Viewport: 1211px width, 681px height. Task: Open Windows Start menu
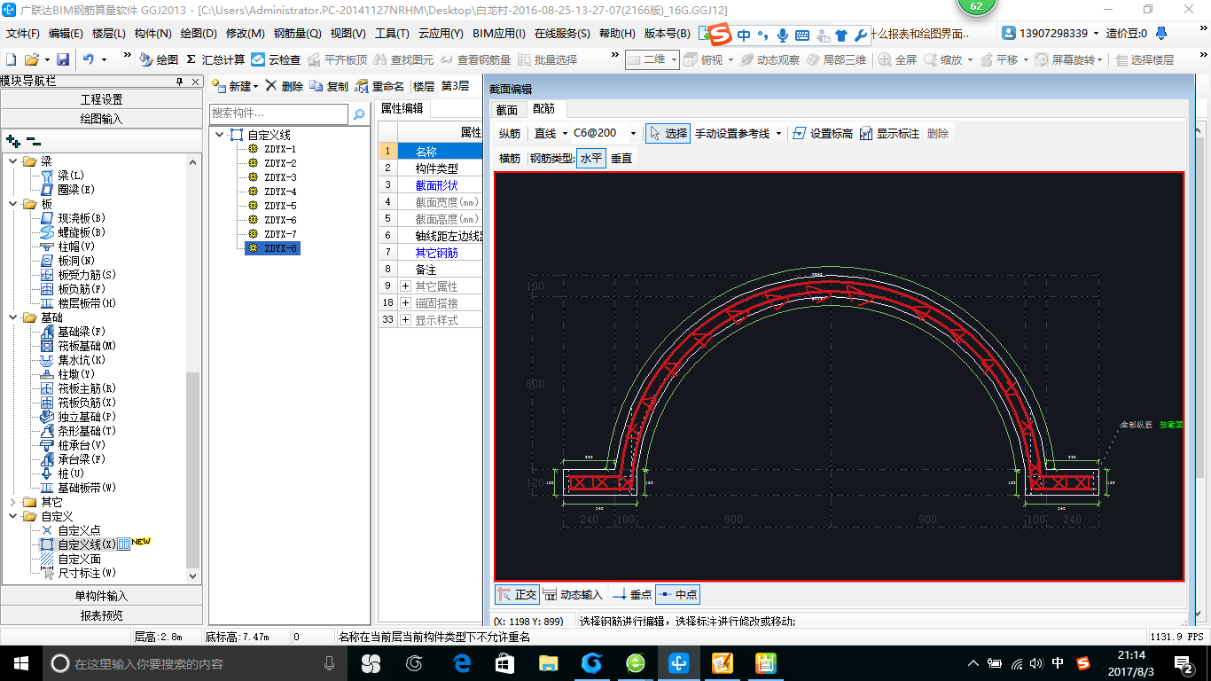click(20, 663)
